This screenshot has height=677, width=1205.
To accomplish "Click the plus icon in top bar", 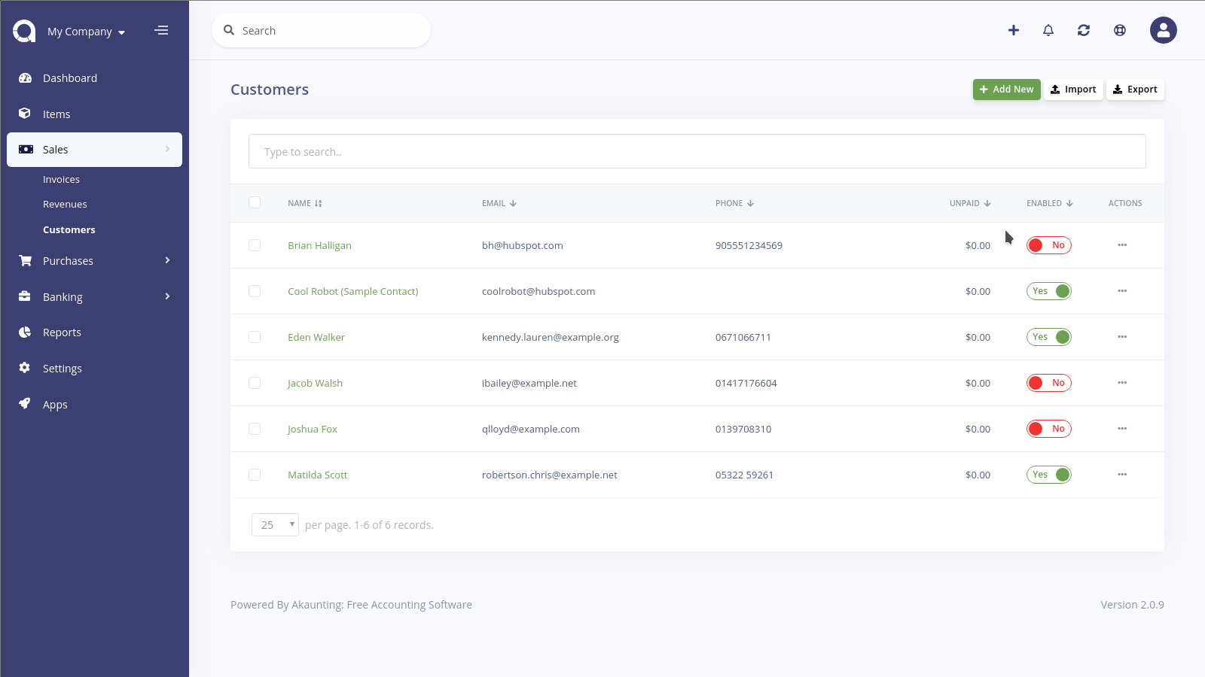I will (1014, 30).
